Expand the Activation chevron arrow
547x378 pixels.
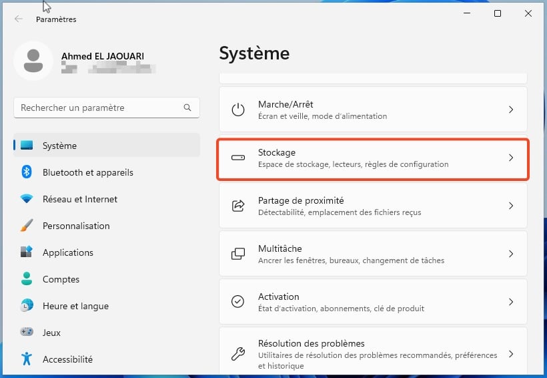point(511,301)
